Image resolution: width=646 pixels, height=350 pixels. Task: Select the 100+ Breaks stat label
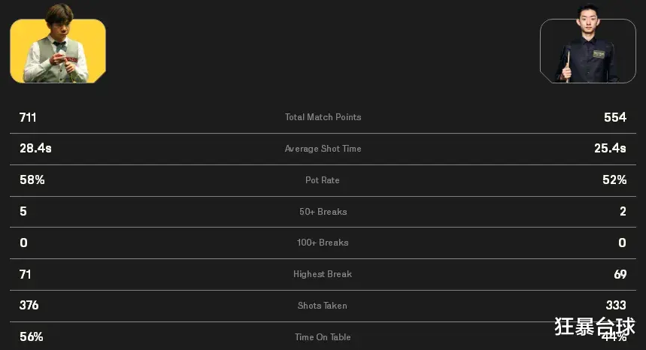pyautogui.click(x=323, y=243)
